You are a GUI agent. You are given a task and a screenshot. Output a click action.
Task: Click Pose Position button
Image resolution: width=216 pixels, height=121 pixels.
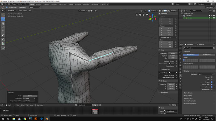point(191,55)
